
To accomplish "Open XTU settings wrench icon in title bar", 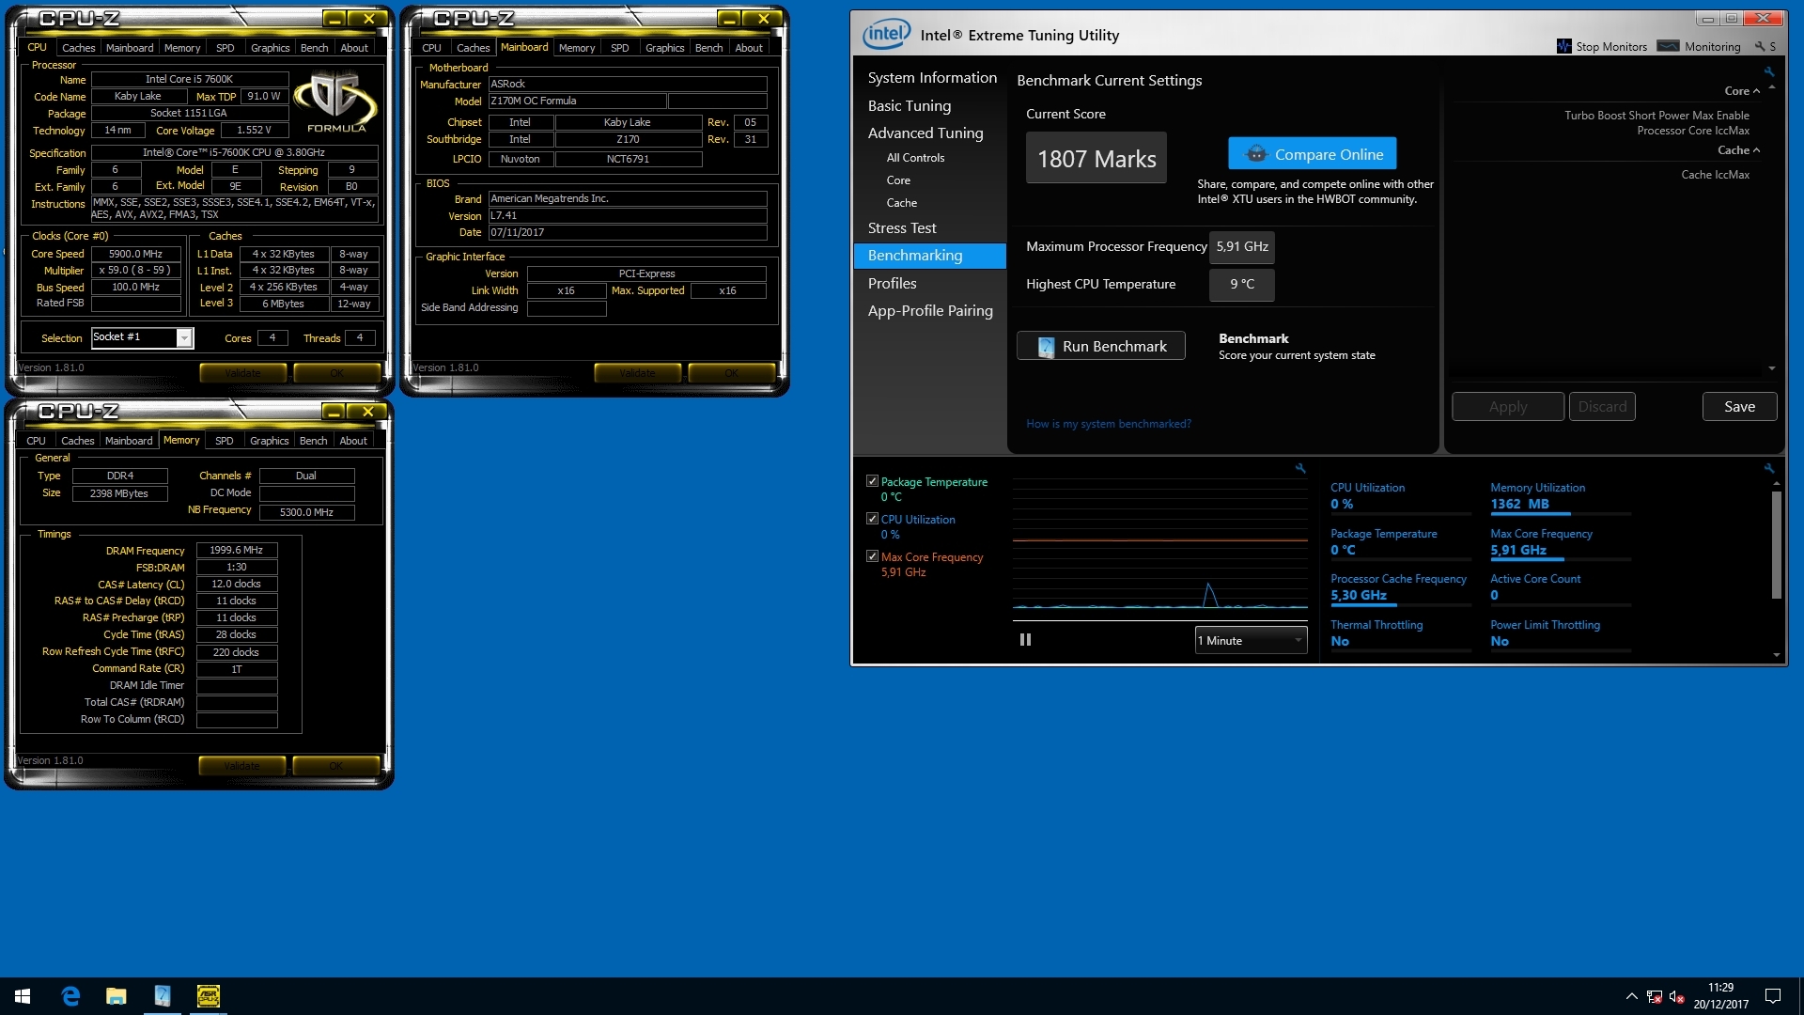I will pos(1760,46).
